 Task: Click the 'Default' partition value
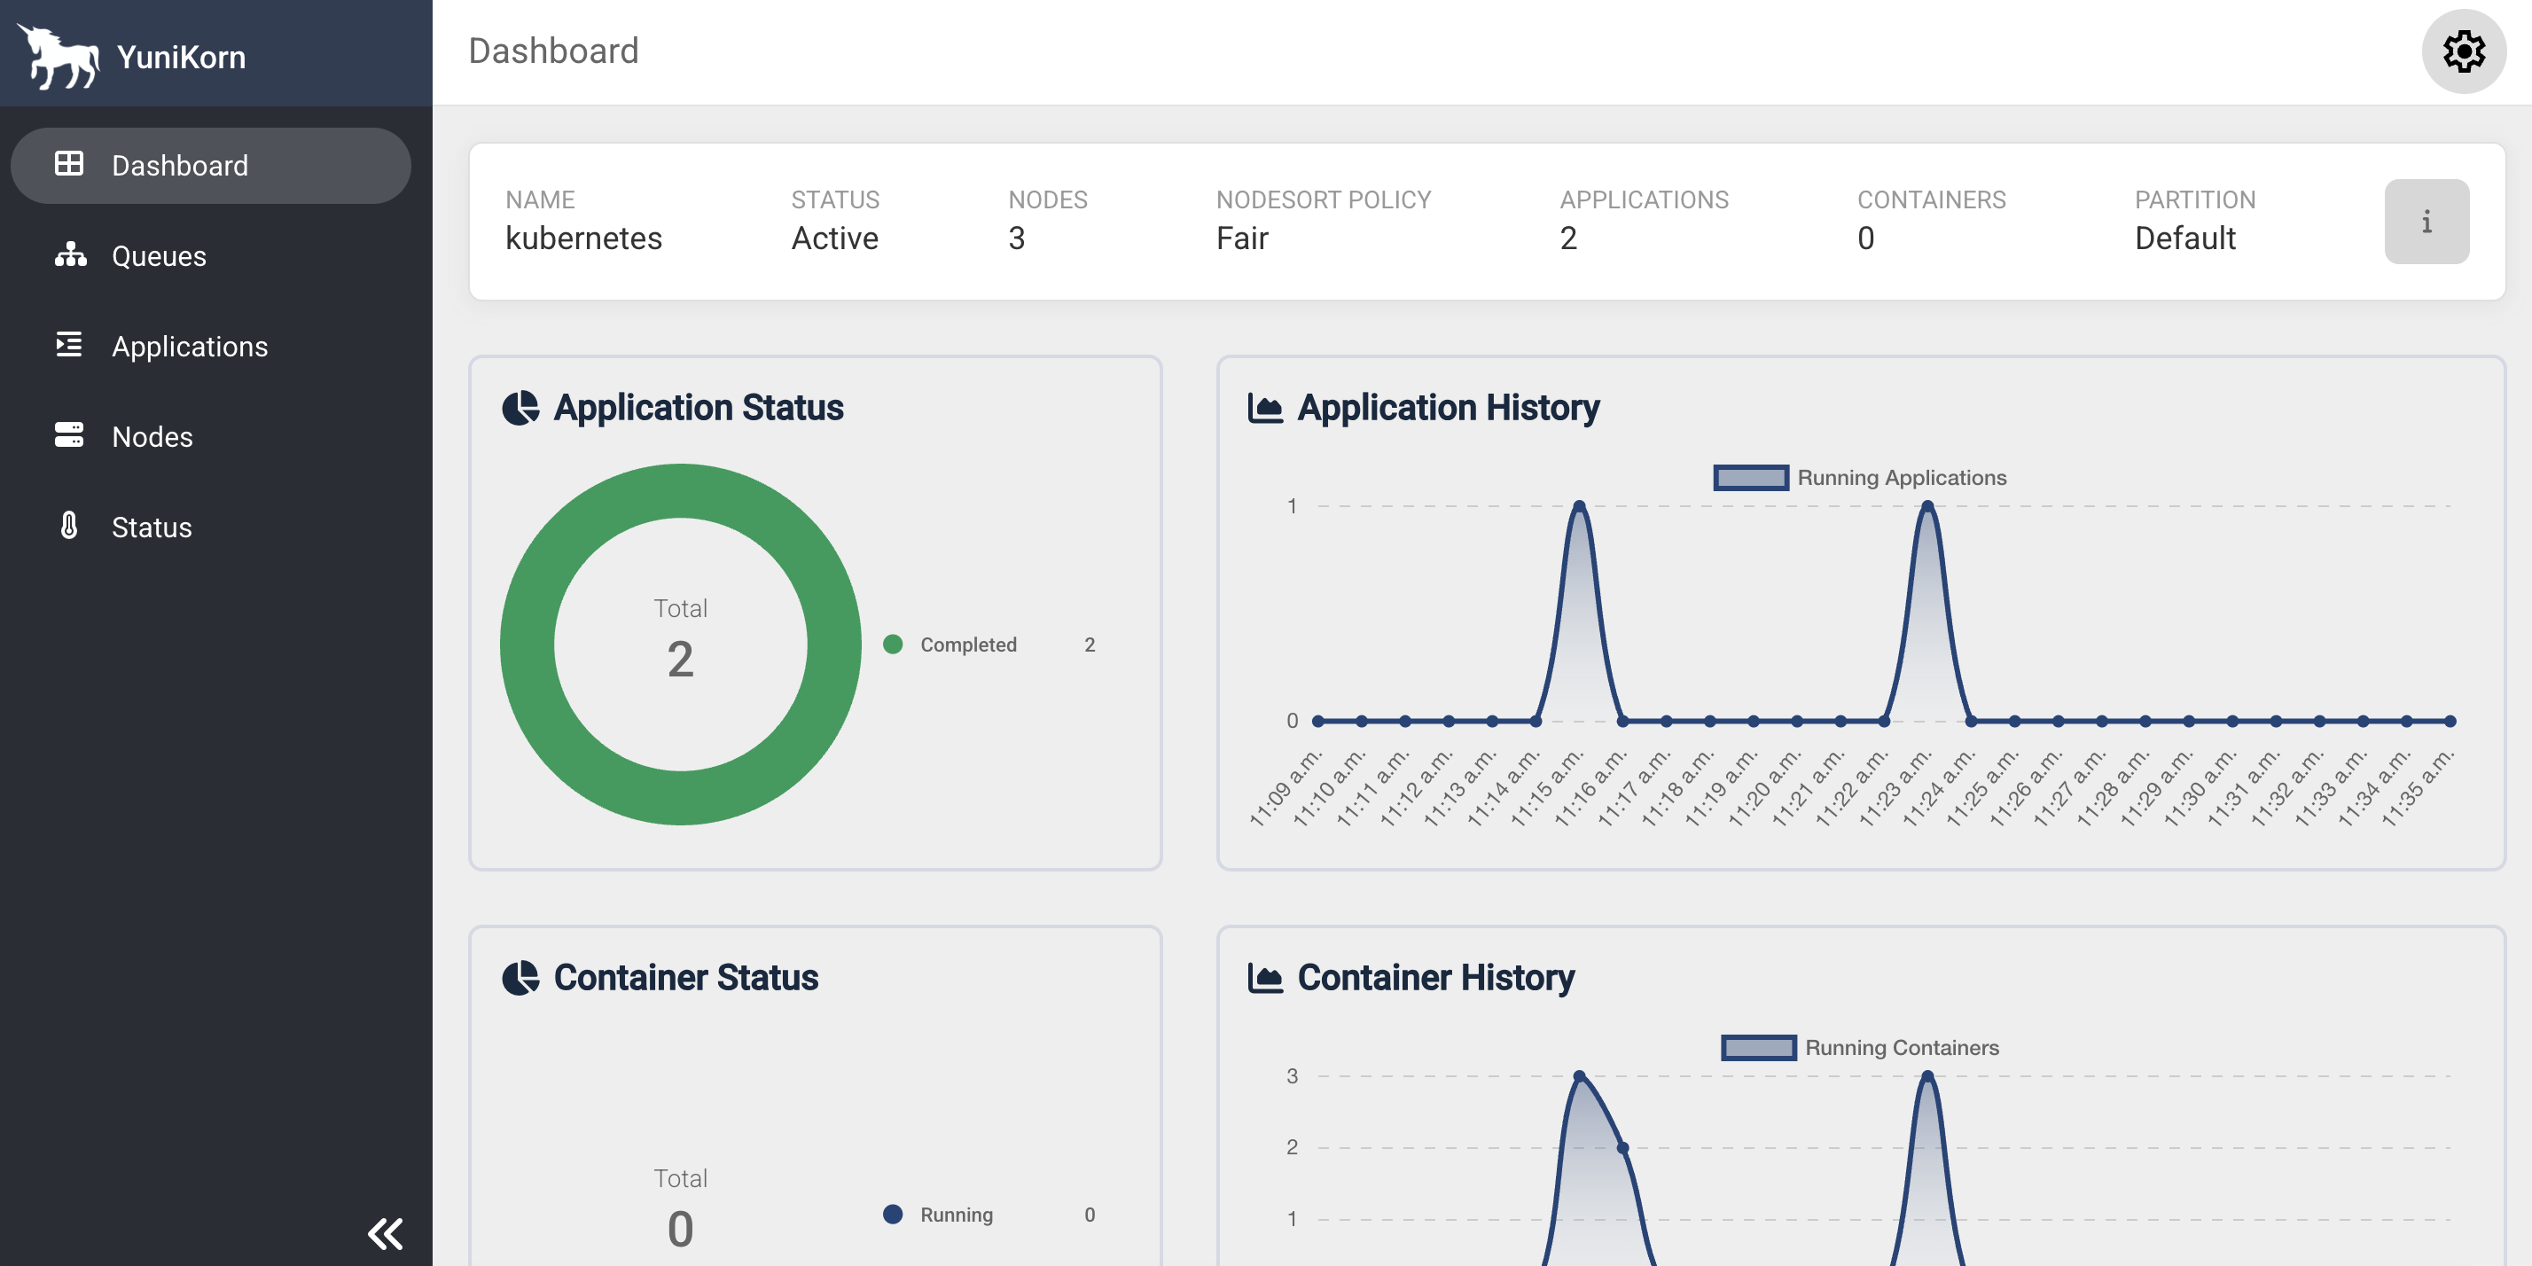(2185, 238)
